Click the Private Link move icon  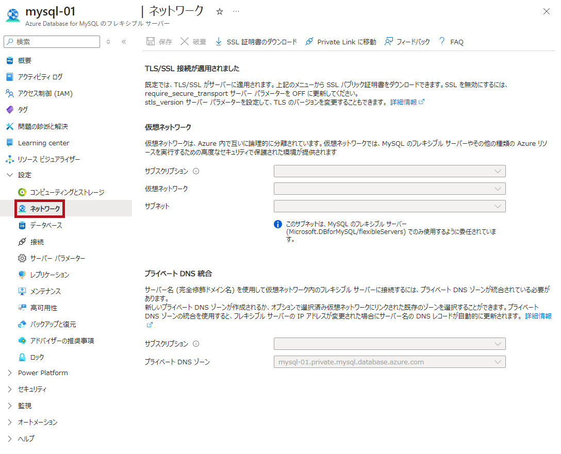click(x=309, y=42)
